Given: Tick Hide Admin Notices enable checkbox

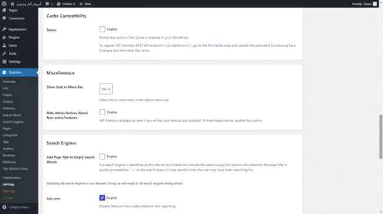Looking at the screenshot, I should point(102,112).
